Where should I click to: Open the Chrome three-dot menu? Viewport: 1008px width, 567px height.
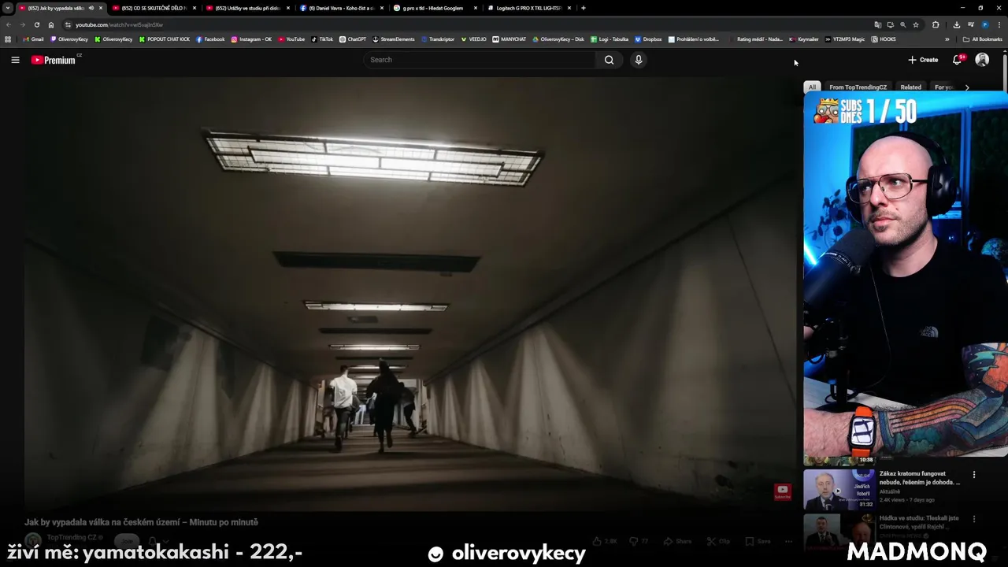point(999,24)
